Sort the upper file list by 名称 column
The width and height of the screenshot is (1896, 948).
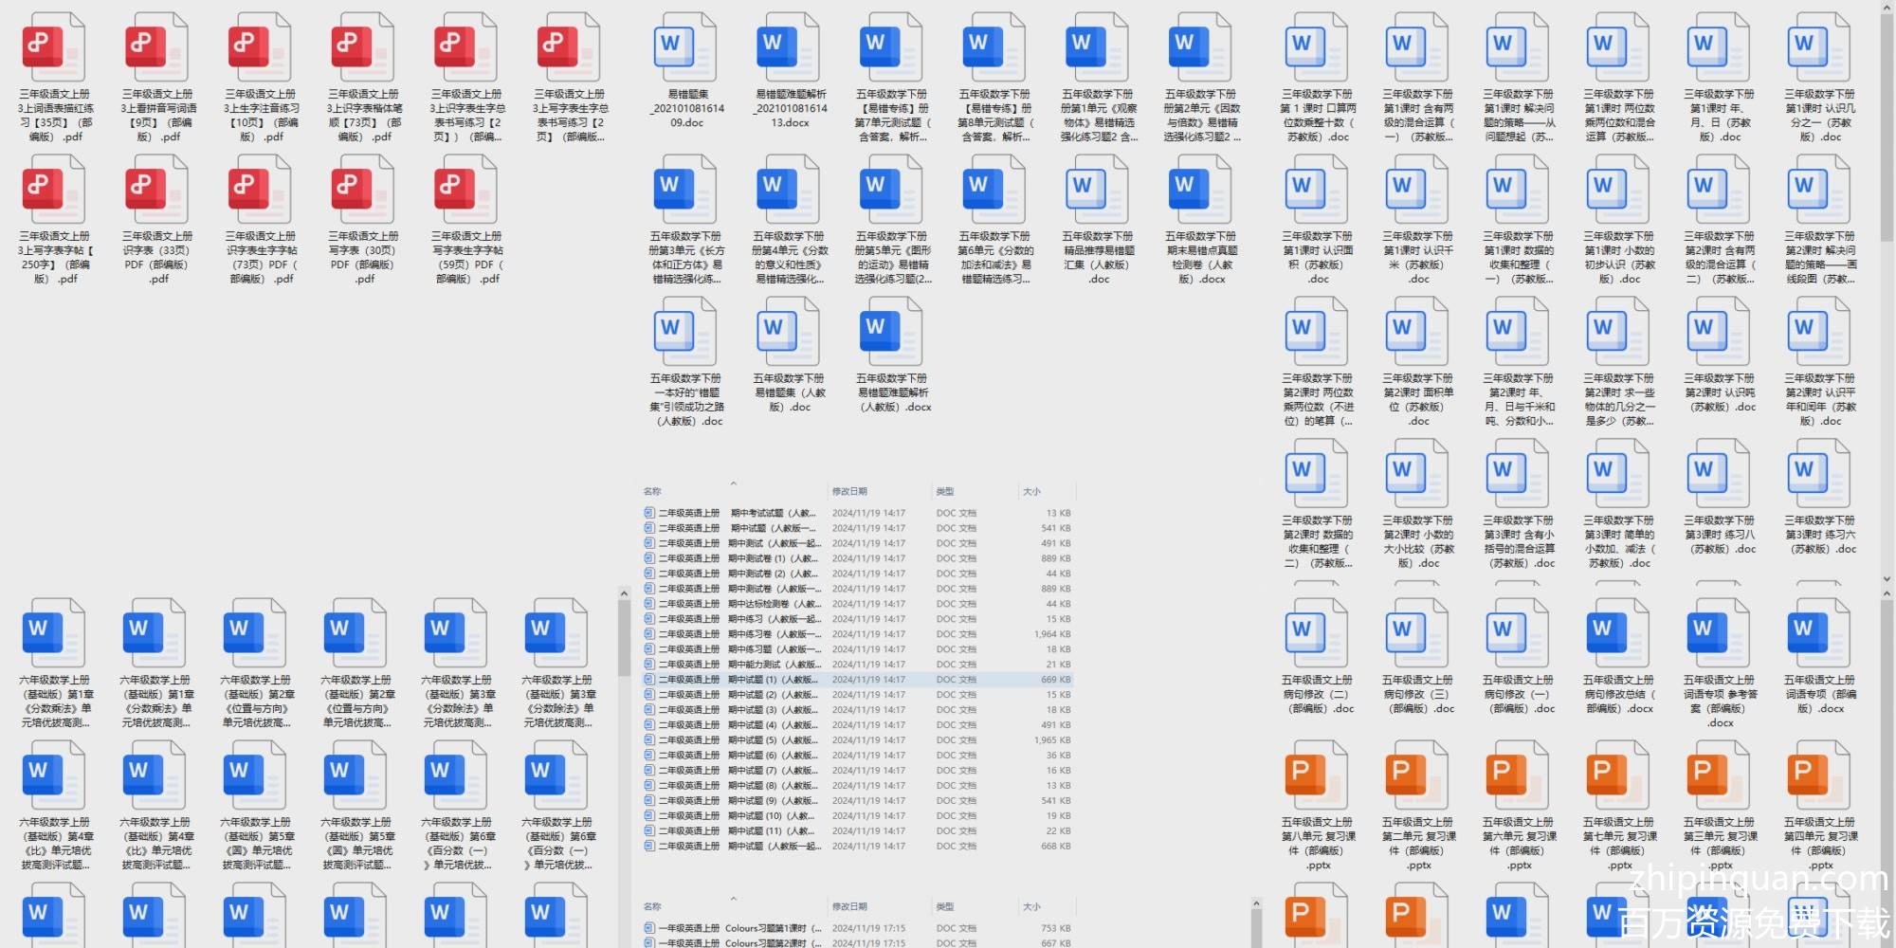[x=652, y=492]
